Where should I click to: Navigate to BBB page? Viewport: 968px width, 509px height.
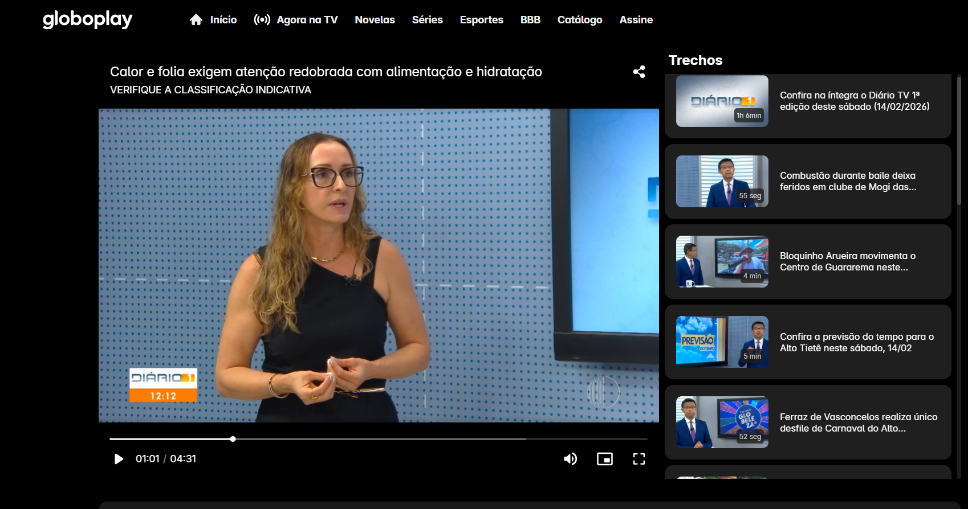[530, 20]
